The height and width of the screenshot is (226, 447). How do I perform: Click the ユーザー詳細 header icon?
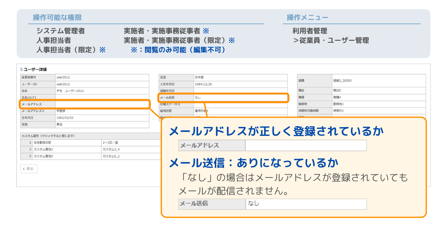21,69
